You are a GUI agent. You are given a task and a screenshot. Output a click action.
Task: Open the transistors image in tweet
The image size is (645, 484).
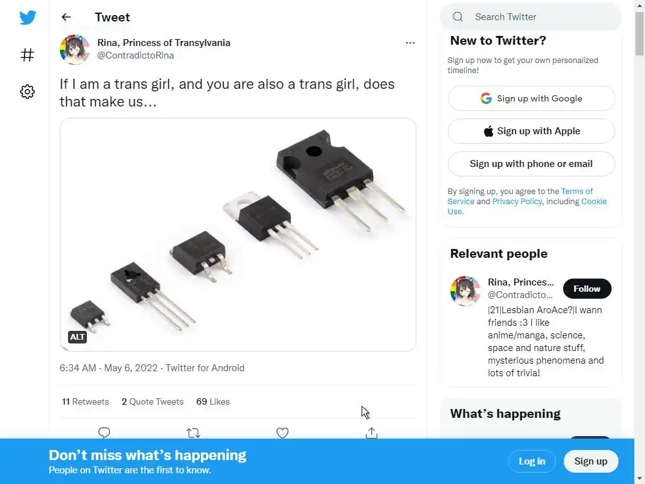pos(238,234)
